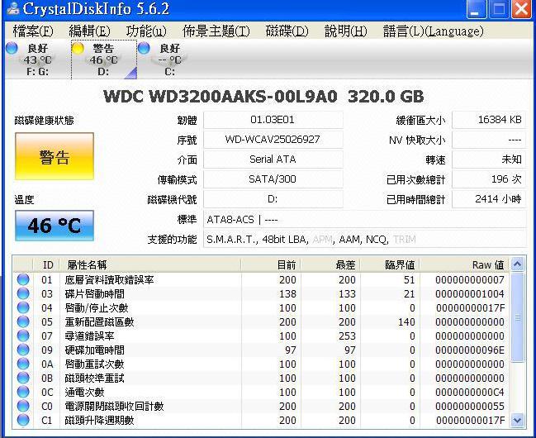Click the Serial ATA interface field
The height and width of the screenshot is (438, 536).
point(273,159)
